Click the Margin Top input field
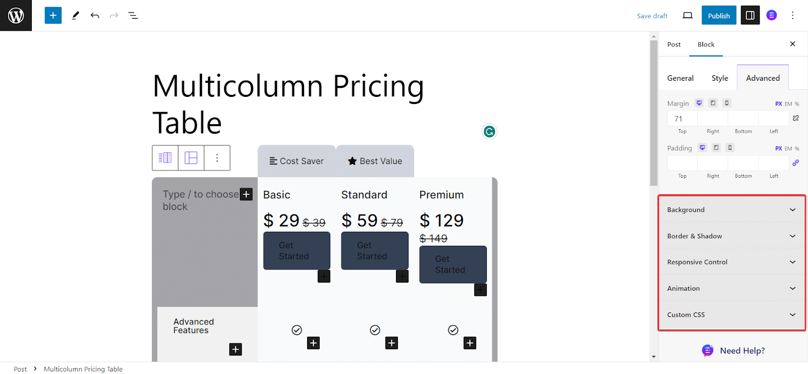The height and width of the screenshot is (374, 808). coord(682,119)
